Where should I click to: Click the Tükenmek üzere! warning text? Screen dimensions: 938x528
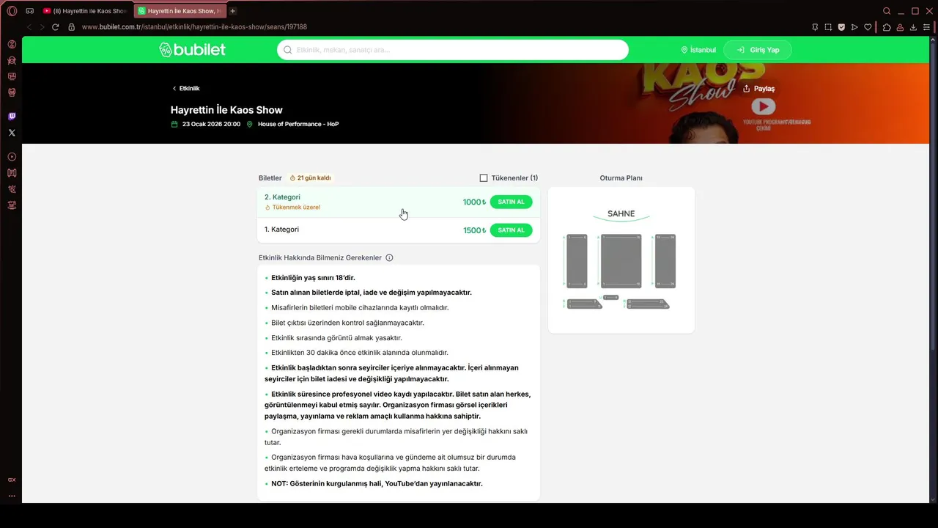[296, 208]
